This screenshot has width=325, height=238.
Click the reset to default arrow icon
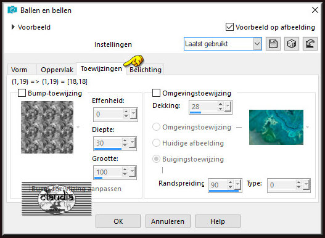[310, 44]
